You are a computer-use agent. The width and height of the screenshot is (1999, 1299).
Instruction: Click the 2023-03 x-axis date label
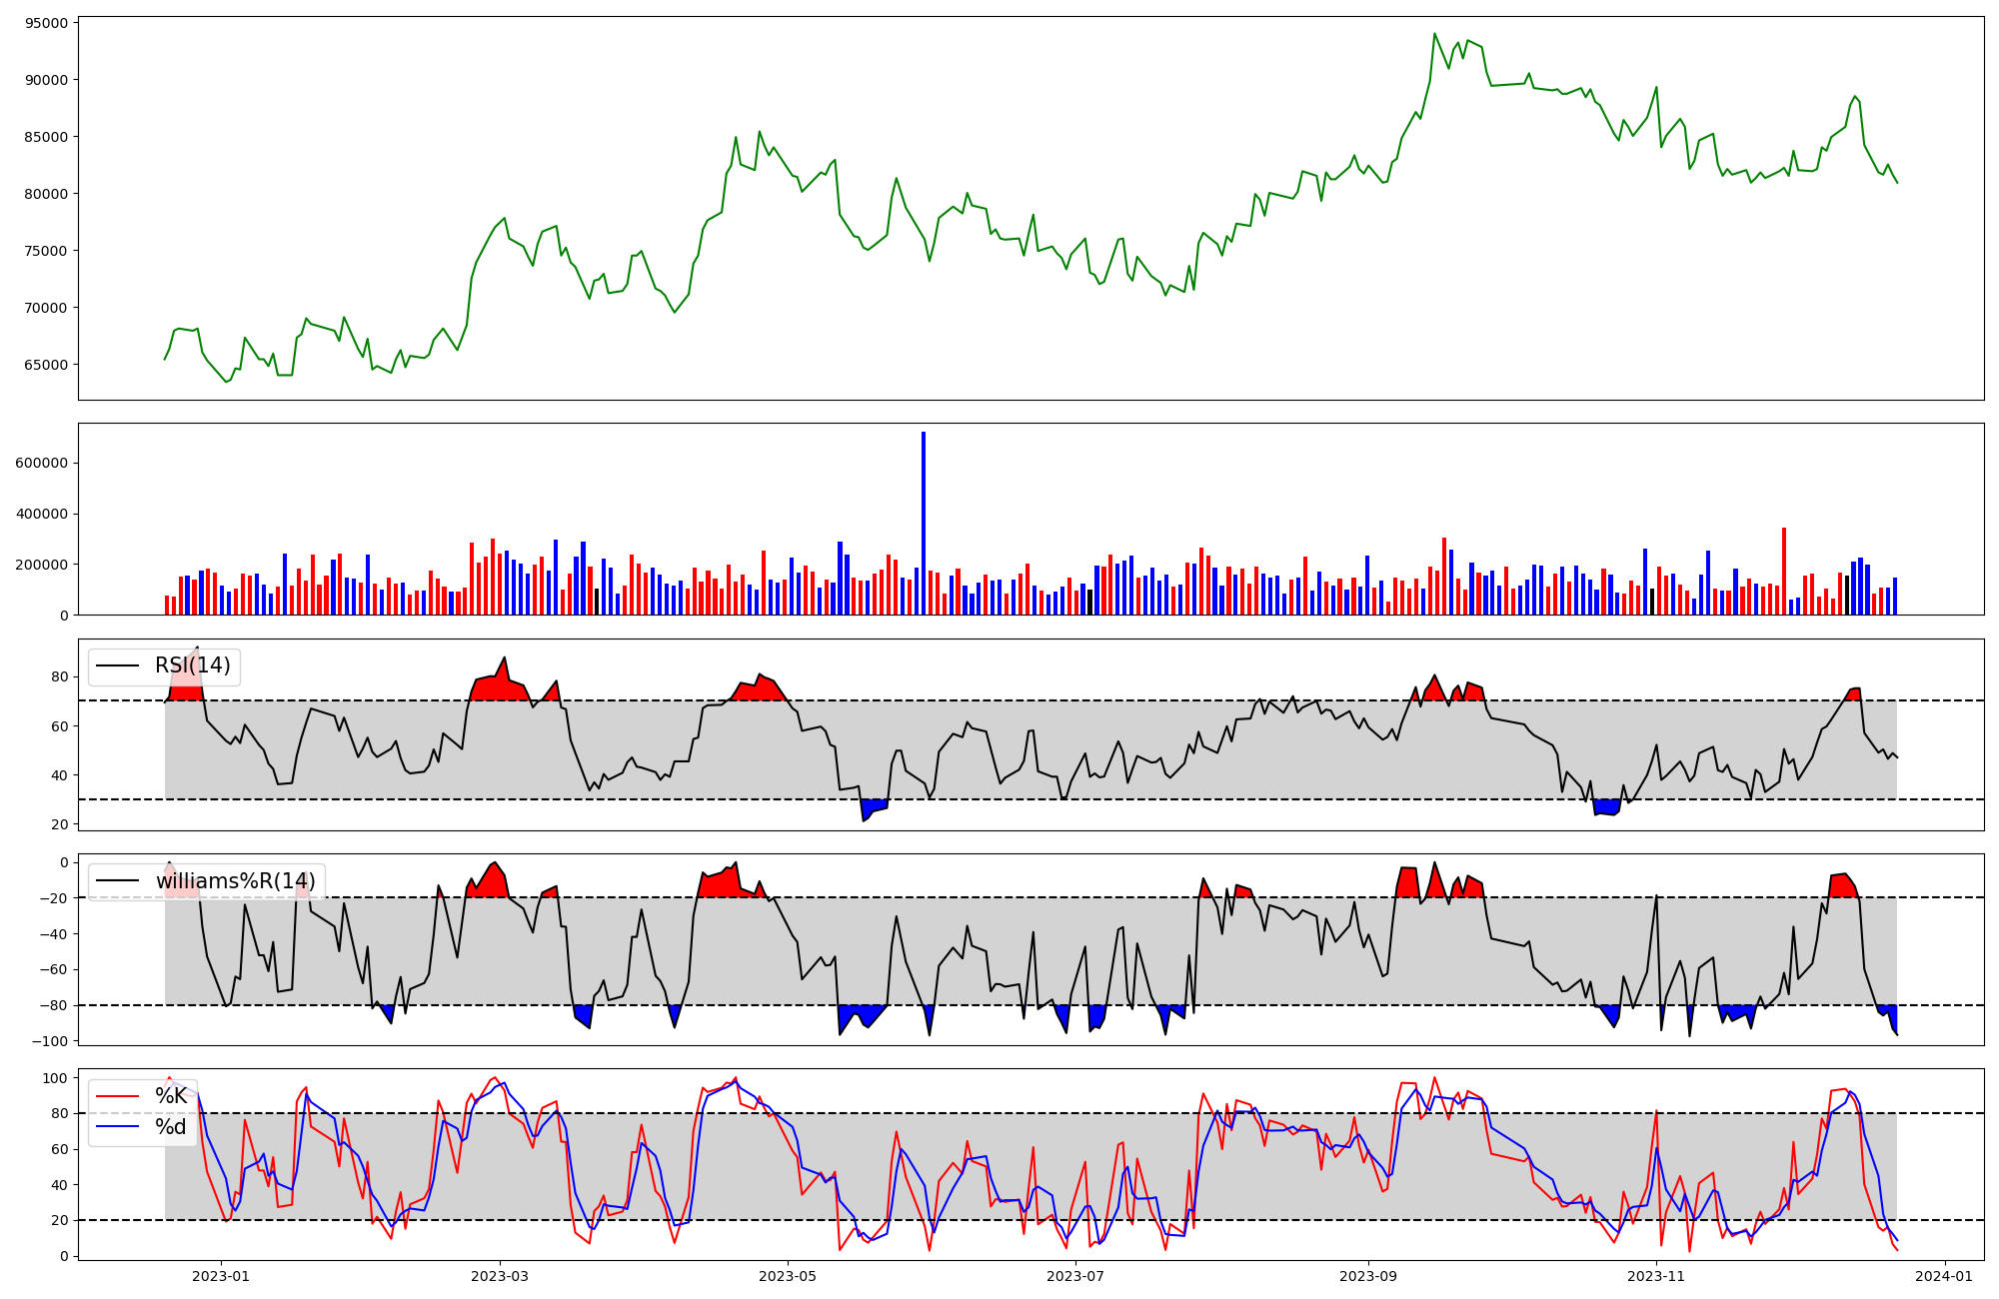(x=500, y=1276)
